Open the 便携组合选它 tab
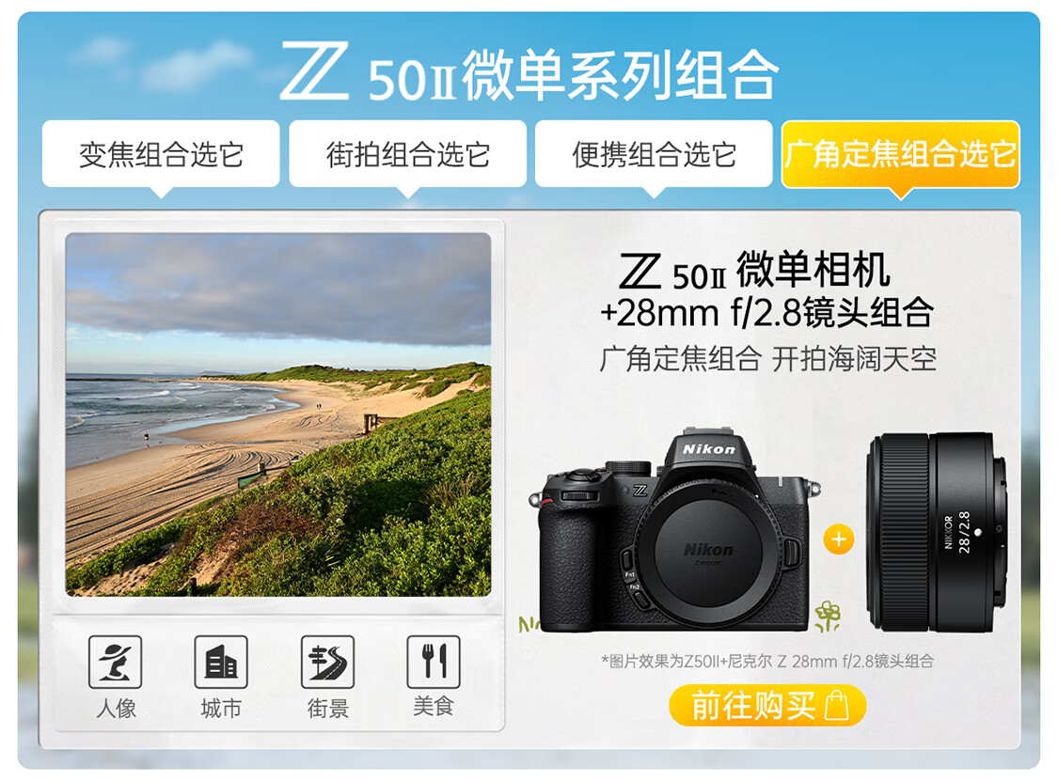 click(654, 154)
